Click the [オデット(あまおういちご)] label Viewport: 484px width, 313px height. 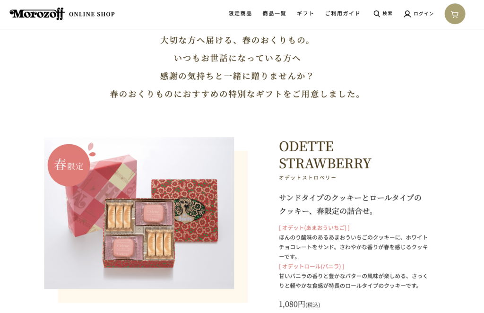tap(314, 228)
